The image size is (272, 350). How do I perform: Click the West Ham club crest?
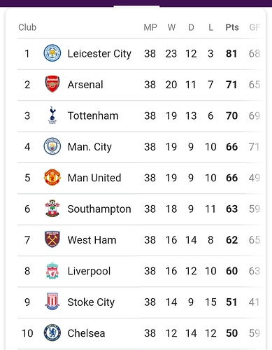coord(52,239)
